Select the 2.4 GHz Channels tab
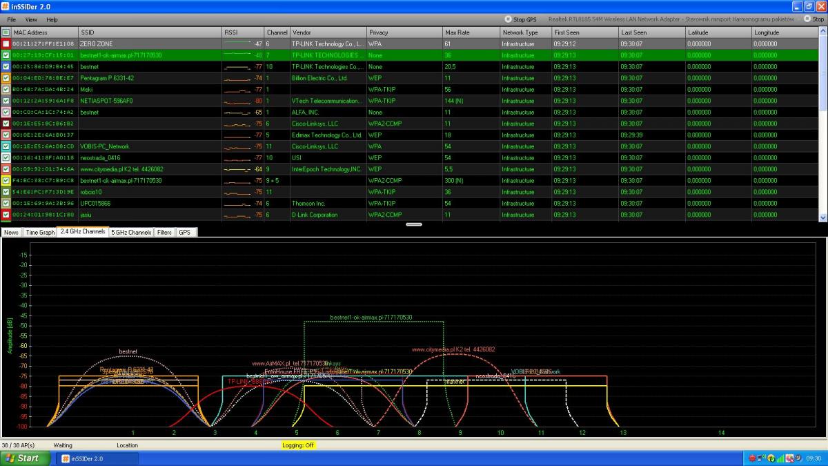Viewport: 828px width, 466px height. (83, 232)
